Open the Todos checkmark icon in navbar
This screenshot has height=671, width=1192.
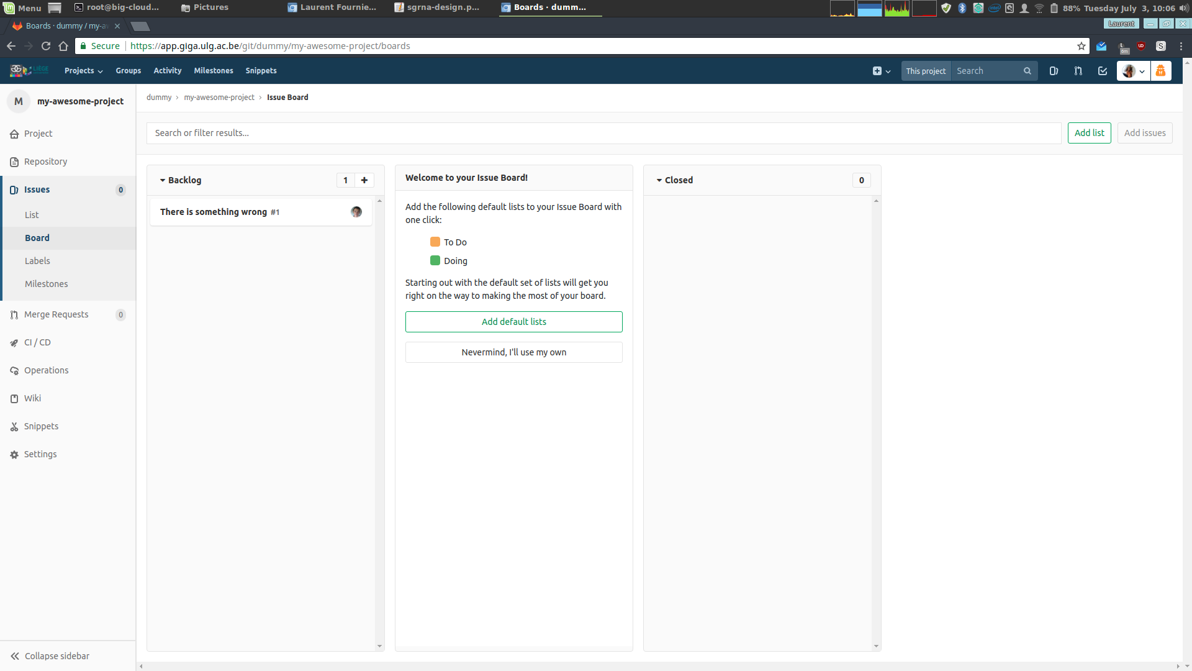(1103, 71)
